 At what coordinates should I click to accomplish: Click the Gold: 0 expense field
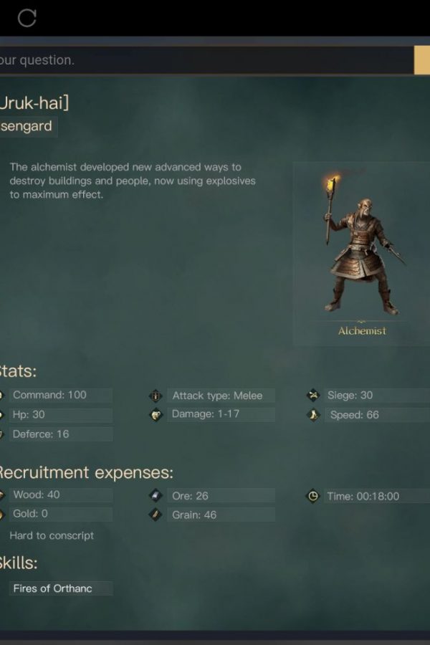click(x=61, y=514)
